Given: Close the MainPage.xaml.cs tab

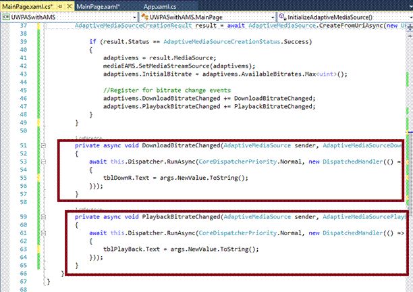Looking at the screenshot, I should (70, 6).
